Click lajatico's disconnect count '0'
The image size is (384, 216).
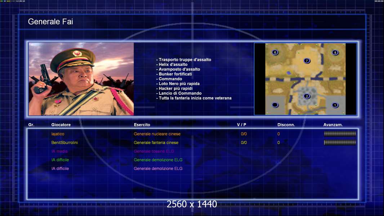278,134
